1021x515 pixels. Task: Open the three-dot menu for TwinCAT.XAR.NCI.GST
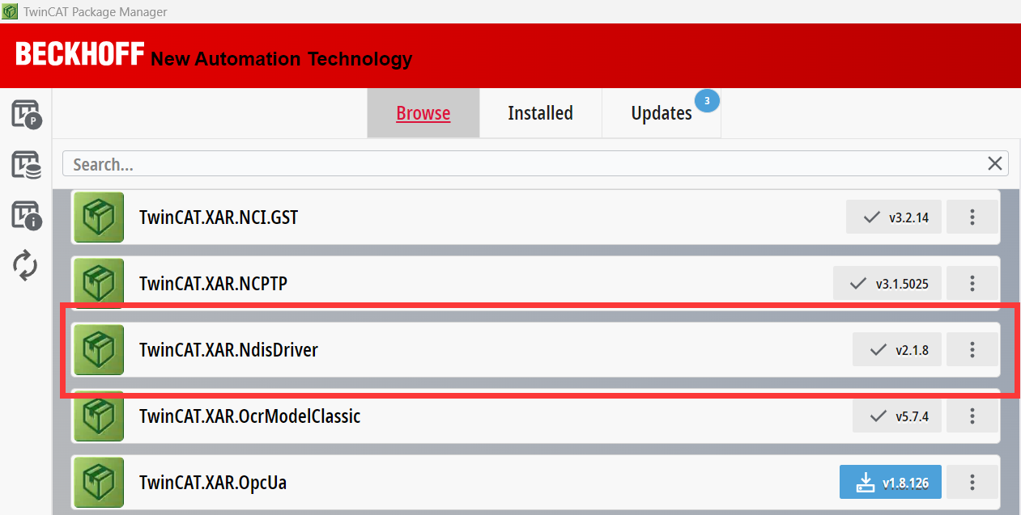972,217
